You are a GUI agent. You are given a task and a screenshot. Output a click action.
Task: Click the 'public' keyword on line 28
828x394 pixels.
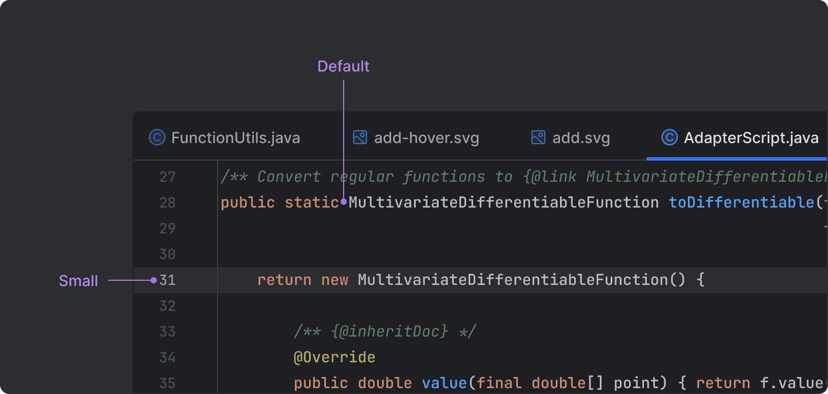(x=248, y=203)
